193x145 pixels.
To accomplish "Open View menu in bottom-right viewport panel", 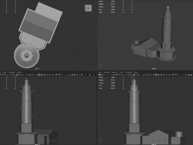I will point(100,72).
